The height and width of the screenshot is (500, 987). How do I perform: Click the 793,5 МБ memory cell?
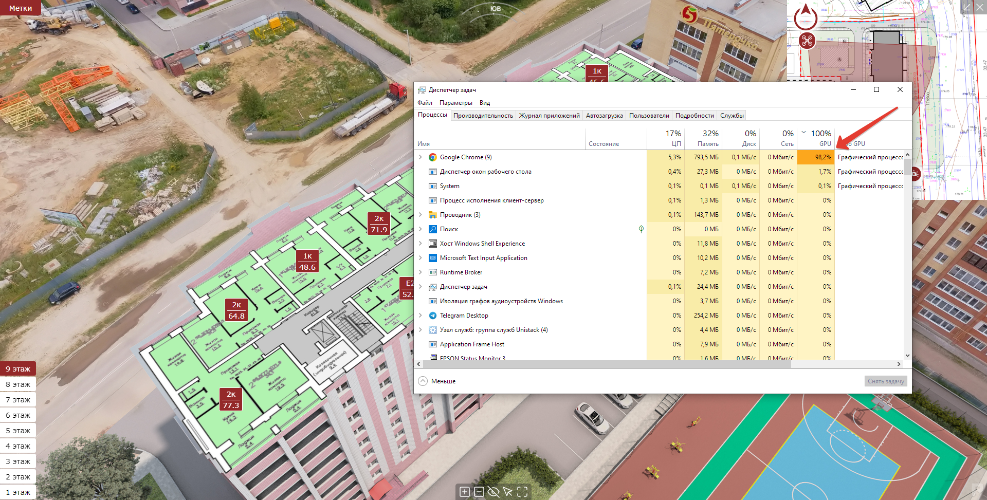tap(703, 157)
